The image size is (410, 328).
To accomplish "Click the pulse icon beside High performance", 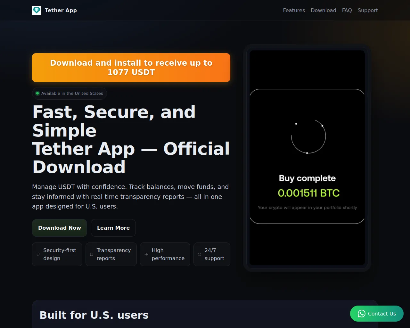I will coord(146,254).
